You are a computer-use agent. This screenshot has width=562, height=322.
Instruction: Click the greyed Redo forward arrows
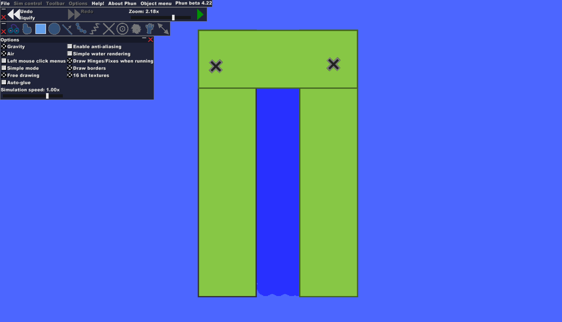(74, 14)
